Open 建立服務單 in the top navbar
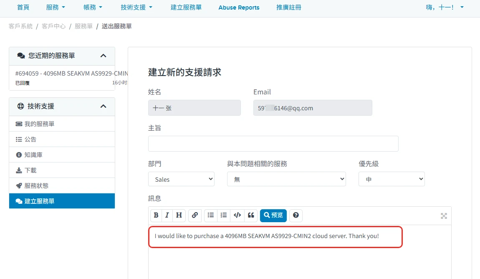The image size is (480, 279). (186, 8)
